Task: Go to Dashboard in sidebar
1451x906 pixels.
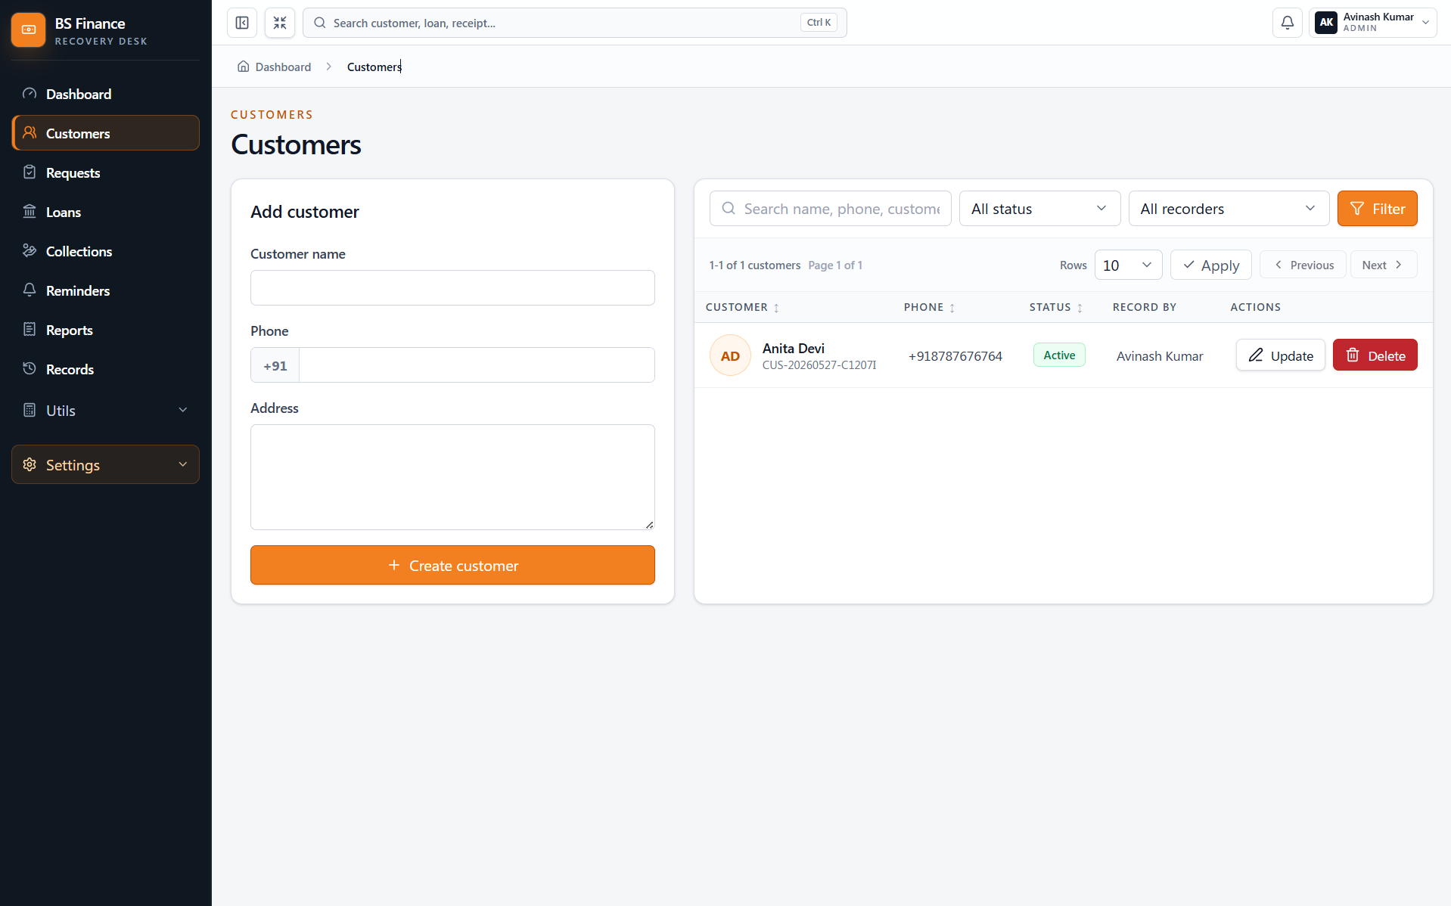Action: point(106,94)
